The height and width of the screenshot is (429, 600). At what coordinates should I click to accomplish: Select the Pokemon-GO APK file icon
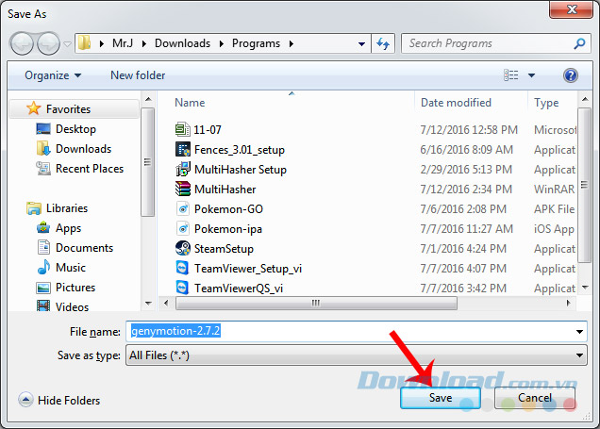coord(182,208)
